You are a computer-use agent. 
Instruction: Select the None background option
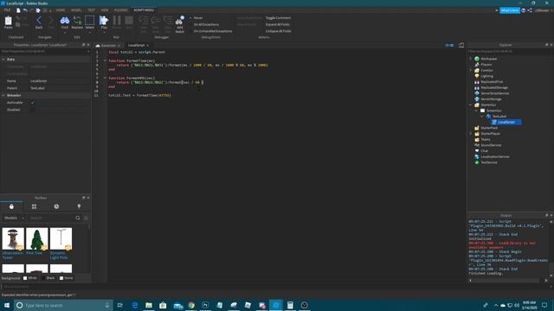pyautogui.click(x=61, y=278)
